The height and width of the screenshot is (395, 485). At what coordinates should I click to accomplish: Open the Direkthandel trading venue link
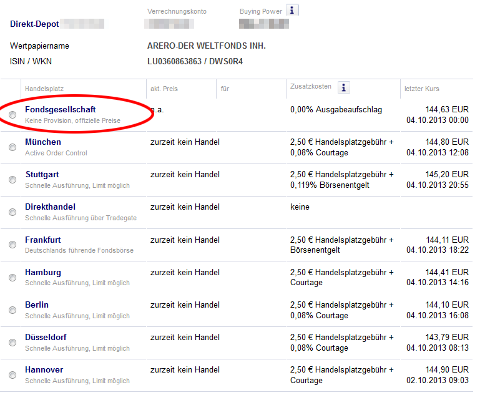click(50, 207)
